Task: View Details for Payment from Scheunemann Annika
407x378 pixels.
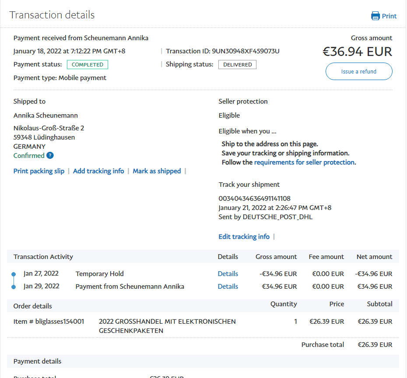Action: tap(228, 287)
